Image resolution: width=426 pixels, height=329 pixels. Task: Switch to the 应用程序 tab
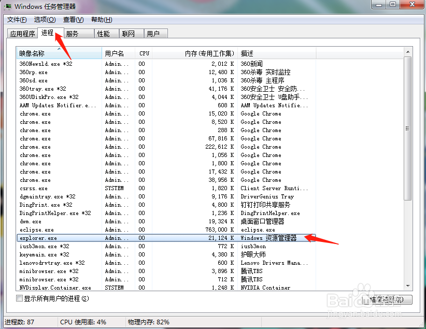coord(23,34)
